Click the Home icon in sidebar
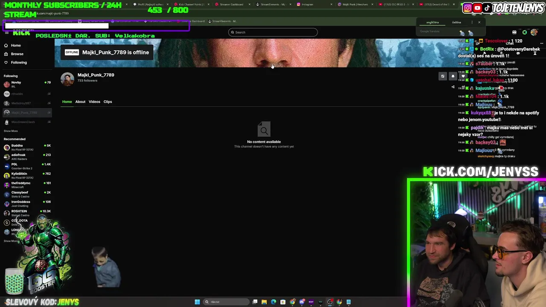 pos(6,45)
